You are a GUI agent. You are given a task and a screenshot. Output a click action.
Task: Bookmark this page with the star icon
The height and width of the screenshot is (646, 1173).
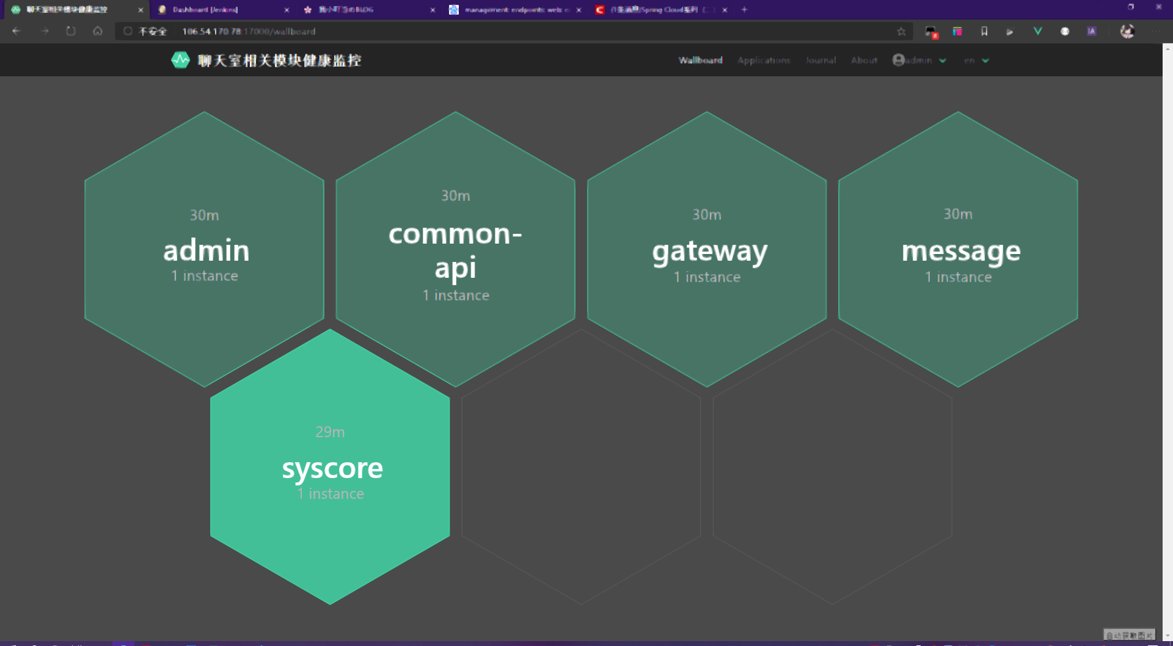pyautogui.click(x=901, y=31)
